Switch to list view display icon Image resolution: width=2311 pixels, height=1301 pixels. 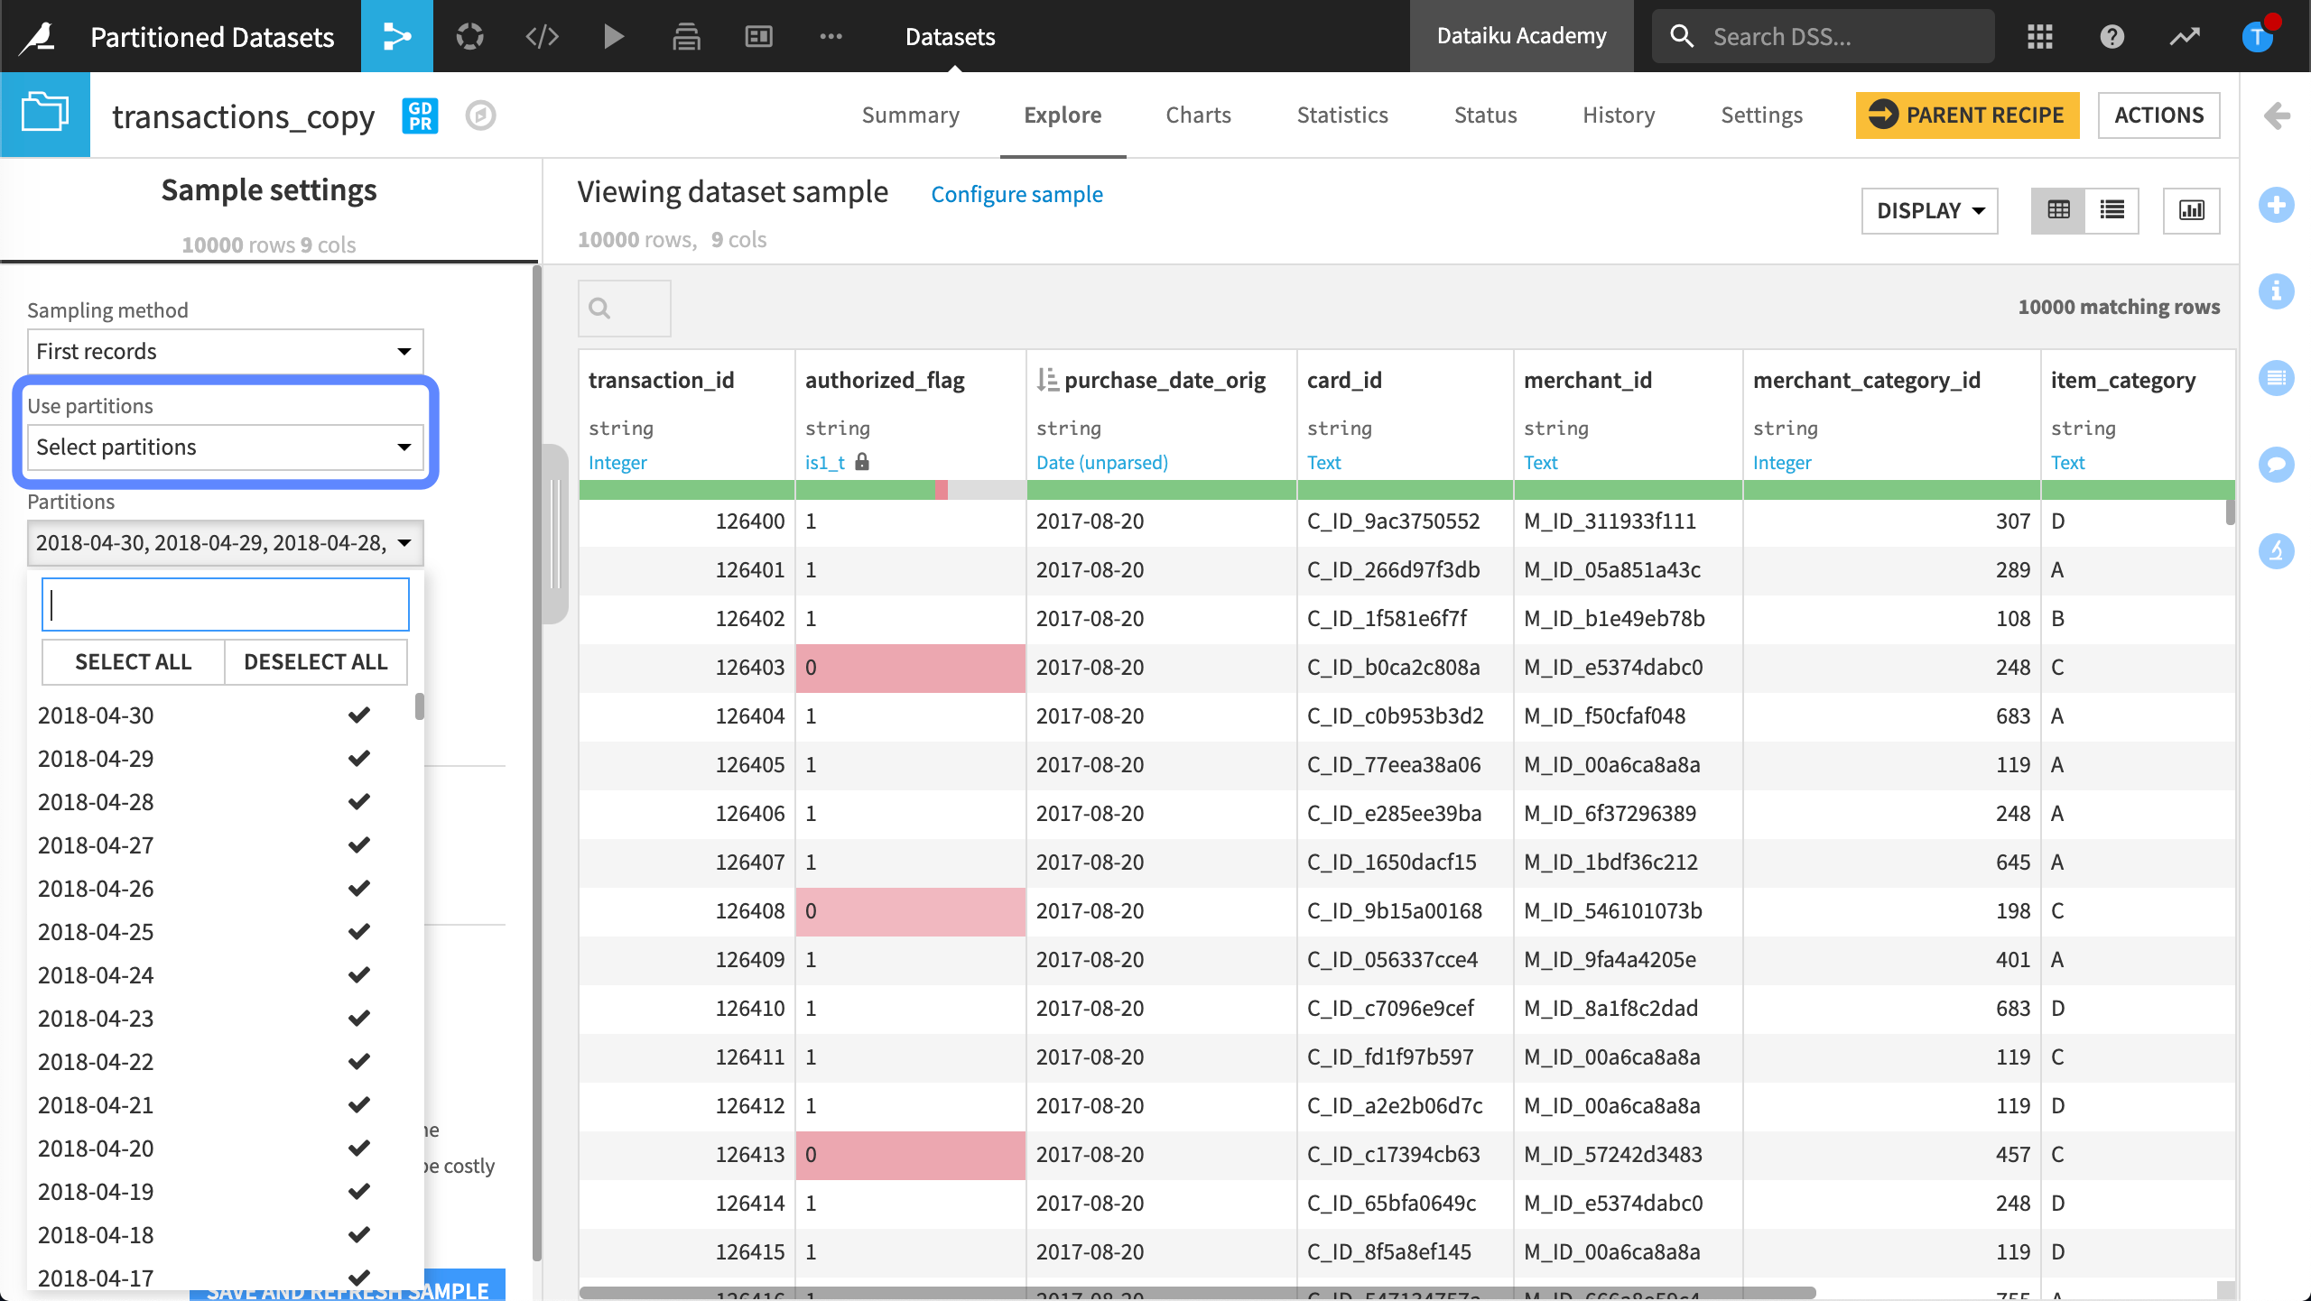tap(2111, 210)
